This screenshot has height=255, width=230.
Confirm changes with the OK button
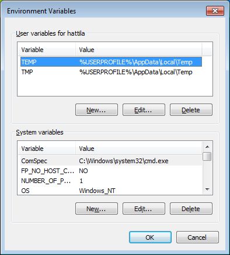(150, 237)
